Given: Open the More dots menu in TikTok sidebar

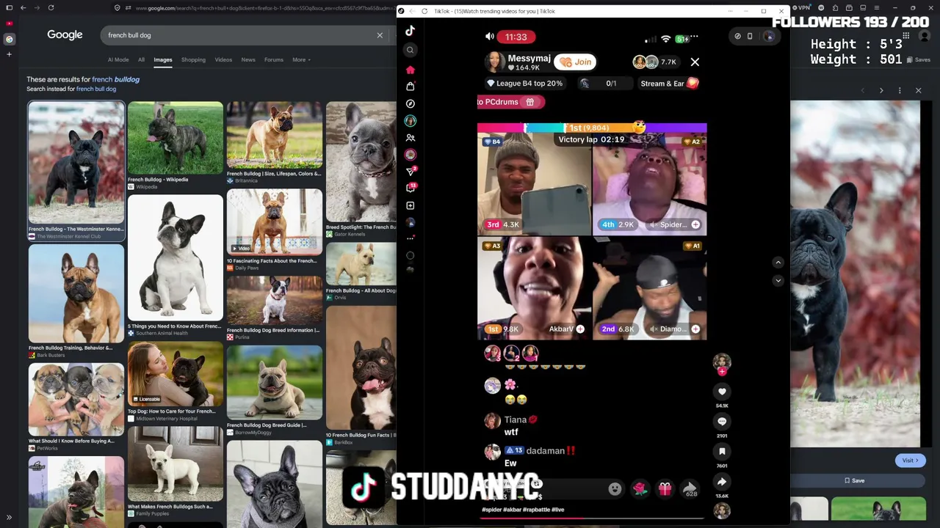Looking at the screenshot, I should pyautogui.click(x=411, y=238).
